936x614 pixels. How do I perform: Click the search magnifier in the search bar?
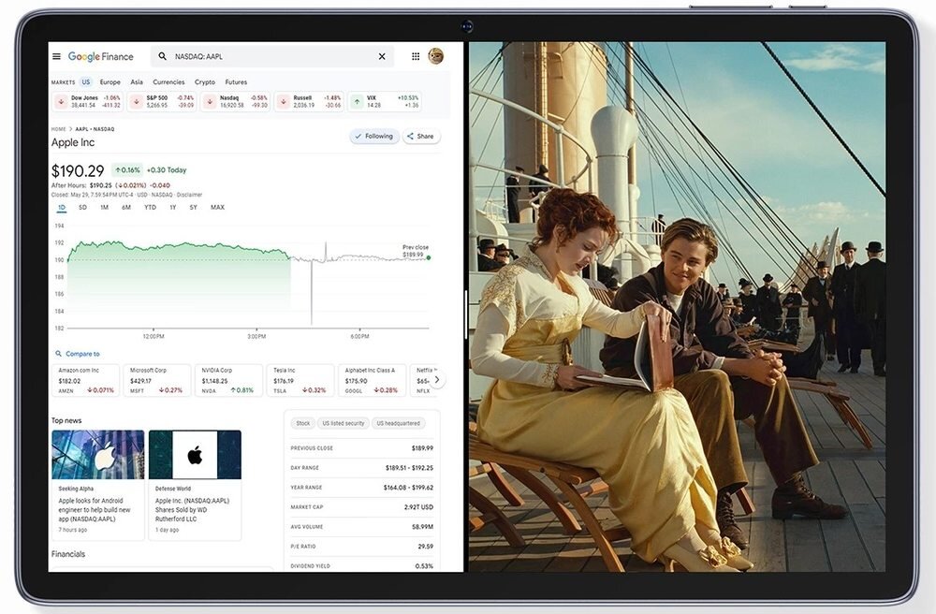[162, 56]
